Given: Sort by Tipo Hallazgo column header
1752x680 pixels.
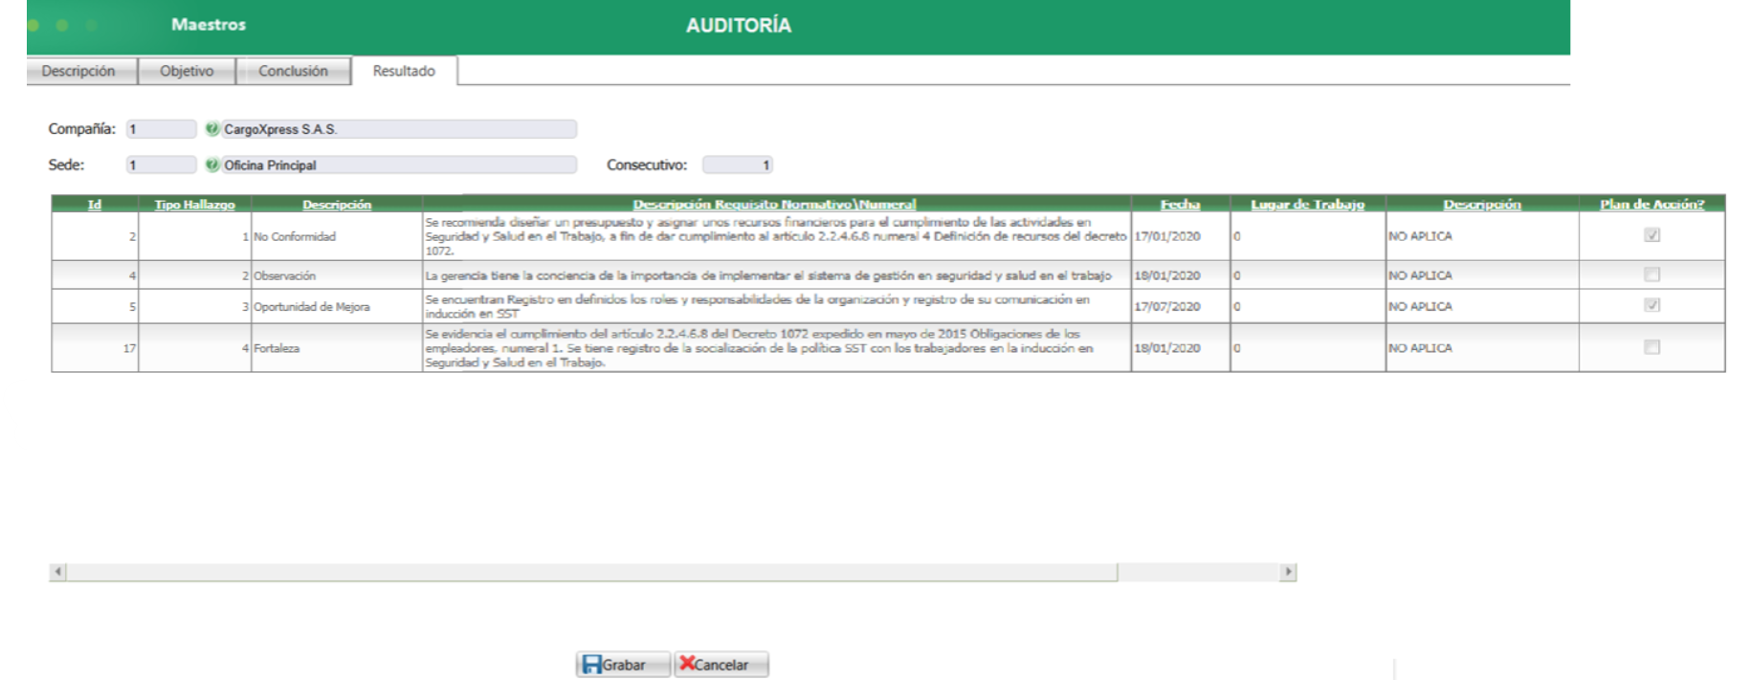Looking at the screenshot, I should tap(195, 204).
